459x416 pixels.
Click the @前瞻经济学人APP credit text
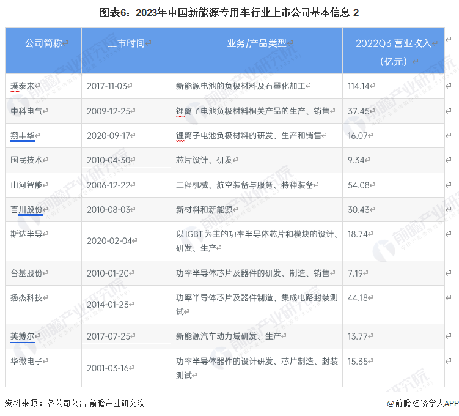[422, 403]
